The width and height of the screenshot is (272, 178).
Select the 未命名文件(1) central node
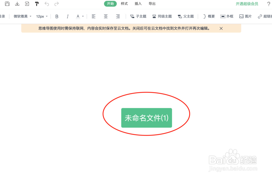[x=147, y=118]
